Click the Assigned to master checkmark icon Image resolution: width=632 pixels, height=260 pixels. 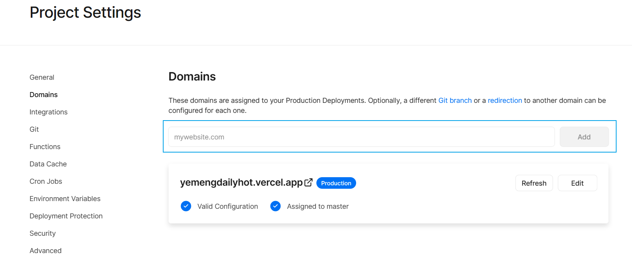coord(275,206)
